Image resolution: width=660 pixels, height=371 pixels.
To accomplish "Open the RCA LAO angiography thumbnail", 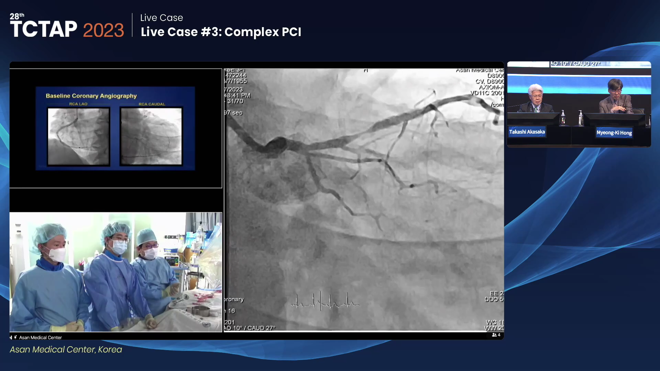I will tap(79, 136).
